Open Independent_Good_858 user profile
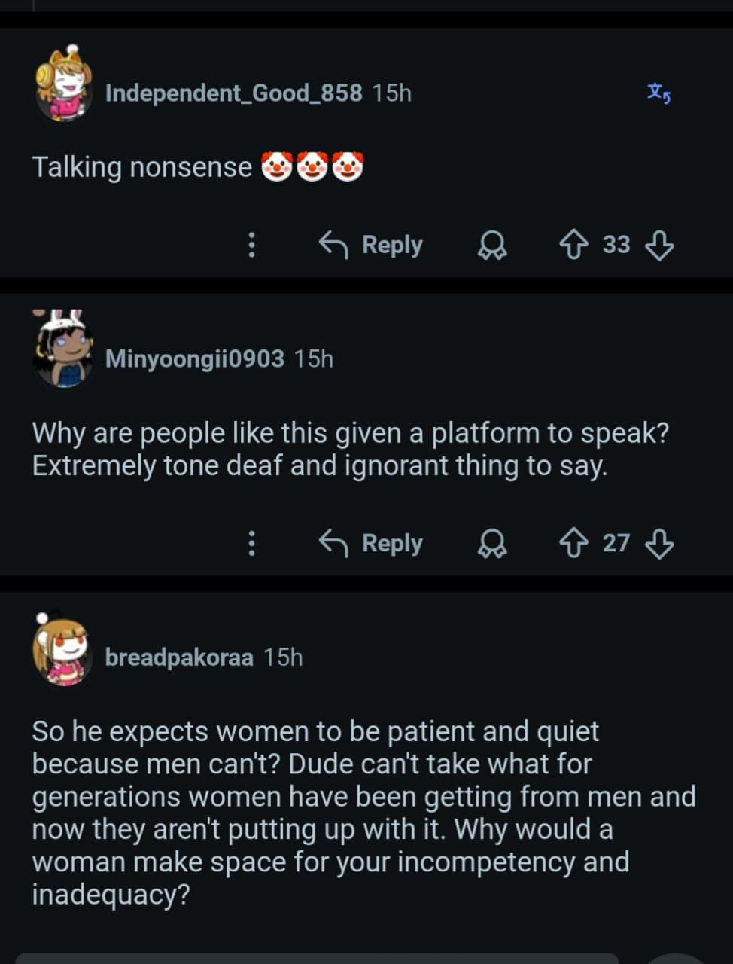 [233, 93]
